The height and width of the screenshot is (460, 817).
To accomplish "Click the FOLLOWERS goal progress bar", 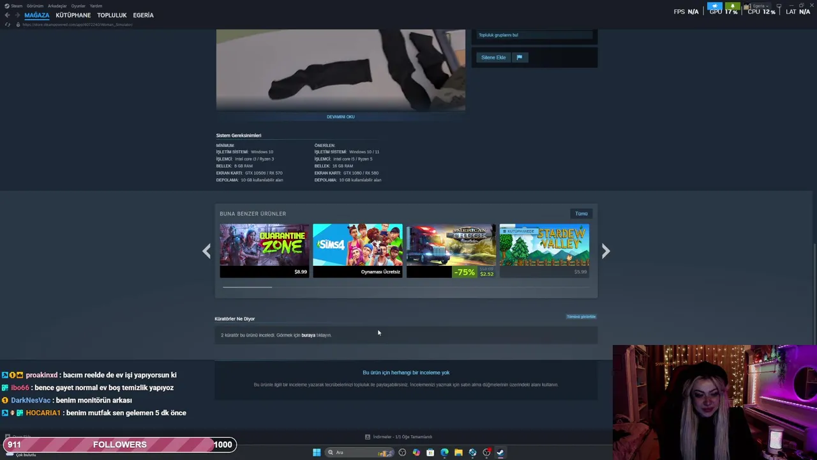I will [119, 445].
